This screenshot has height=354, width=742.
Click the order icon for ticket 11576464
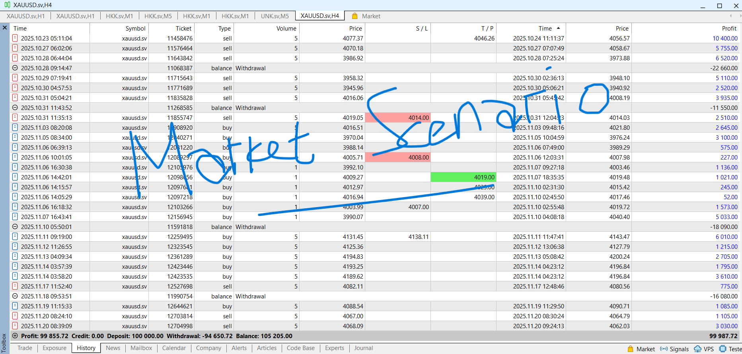pos(15,48)
